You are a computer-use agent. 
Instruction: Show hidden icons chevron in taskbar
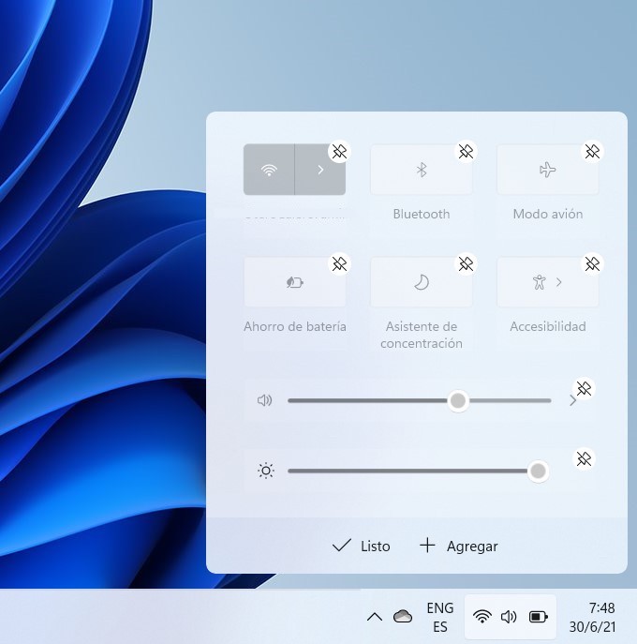click(374, 617)
